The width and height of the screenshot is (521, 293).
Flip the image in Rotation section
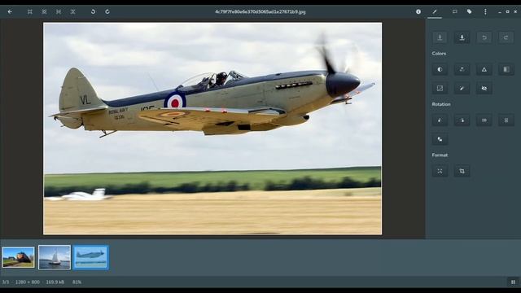(x=506, y=120)
